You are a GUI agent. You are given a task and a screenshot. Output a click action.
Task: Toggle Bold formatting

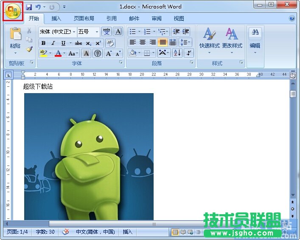[x=43, y=43]
